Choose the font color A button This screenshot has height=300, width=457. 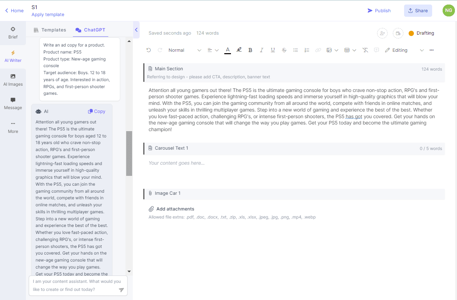pos(227,50)
